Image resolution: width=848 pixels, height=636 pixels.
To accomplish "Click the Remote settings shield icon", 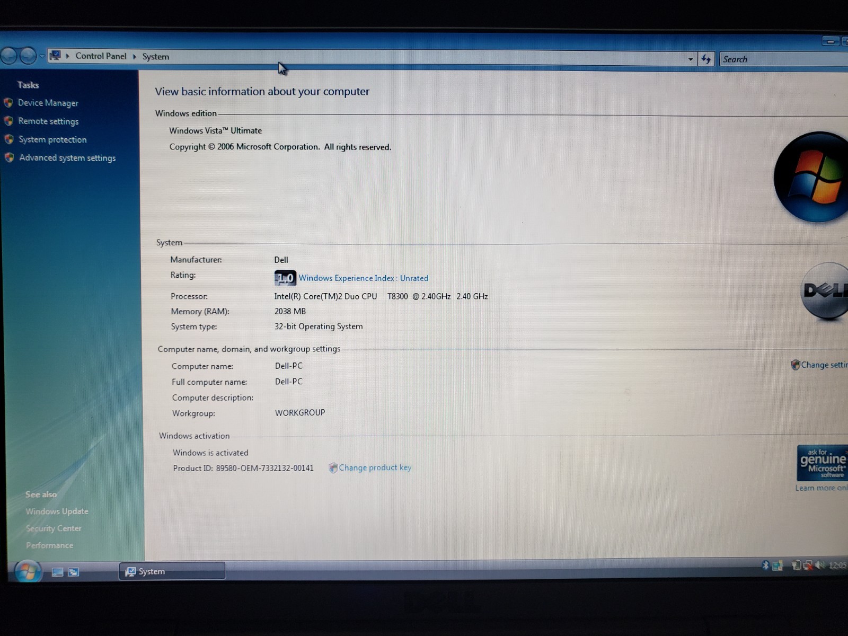I will [x=8, y=121].
